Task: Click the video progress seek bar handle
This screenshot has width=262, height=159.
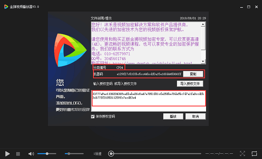Action: pyautogui.click(x=111, y=154)
